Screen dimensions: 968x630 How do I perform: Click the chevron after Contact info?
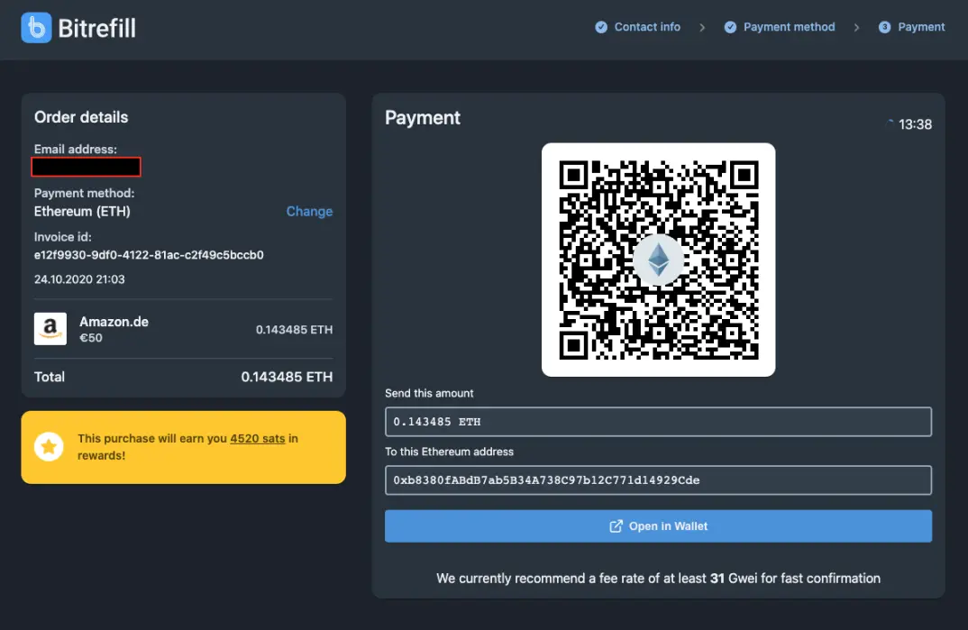coord(702,27)
